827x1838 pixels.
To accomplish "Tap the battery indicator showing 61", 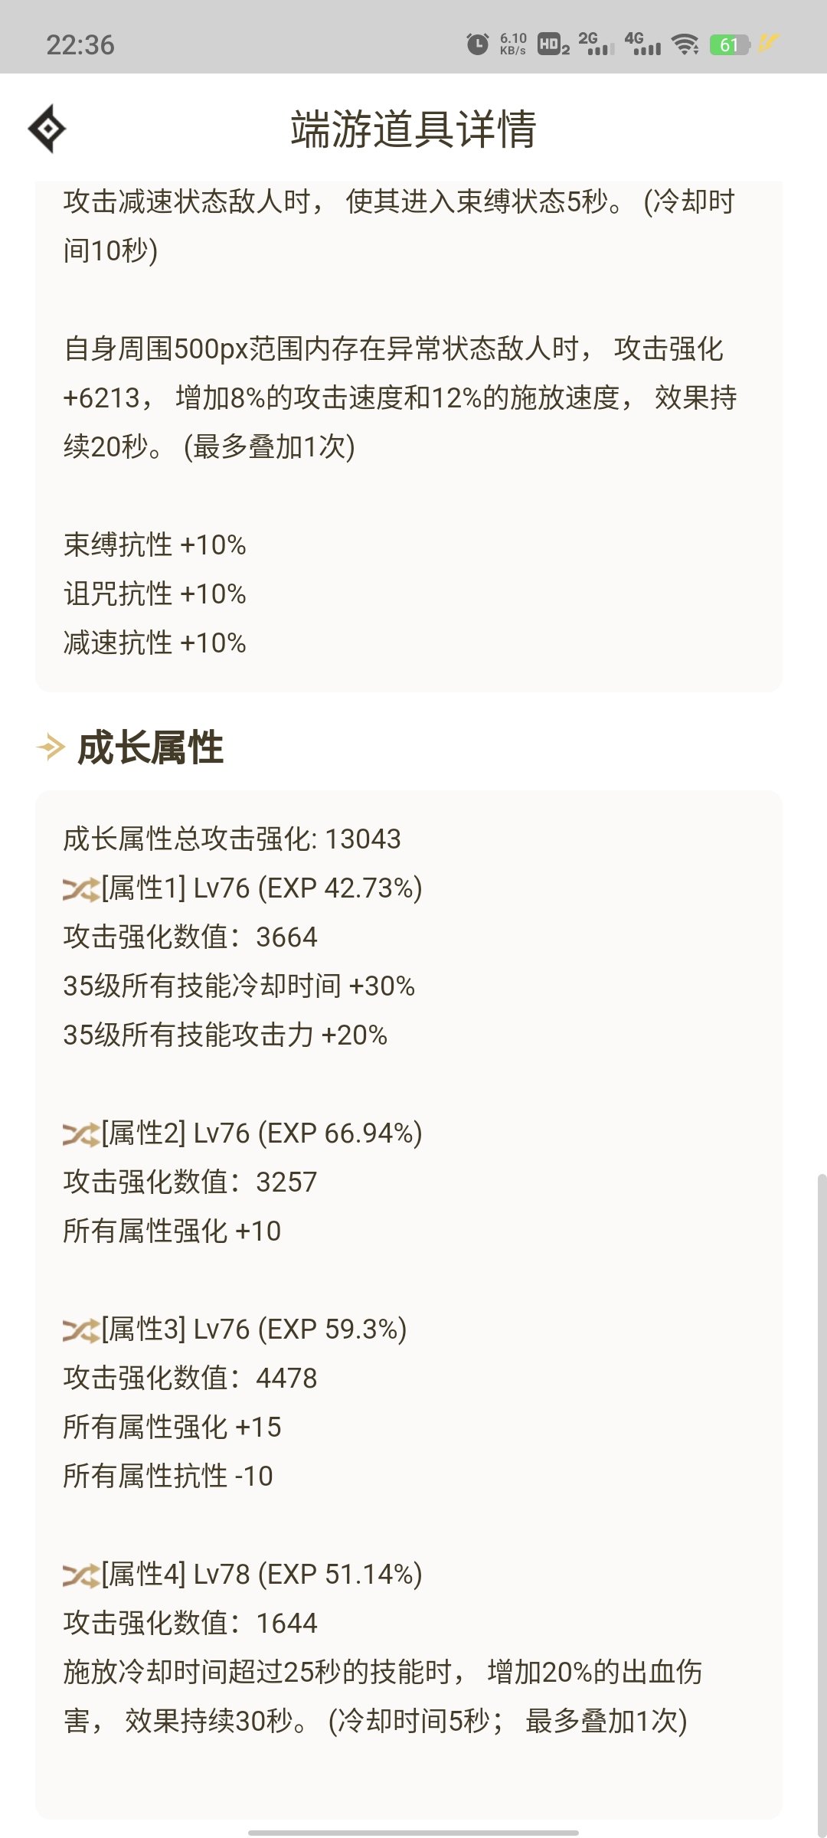I will 729,44.
